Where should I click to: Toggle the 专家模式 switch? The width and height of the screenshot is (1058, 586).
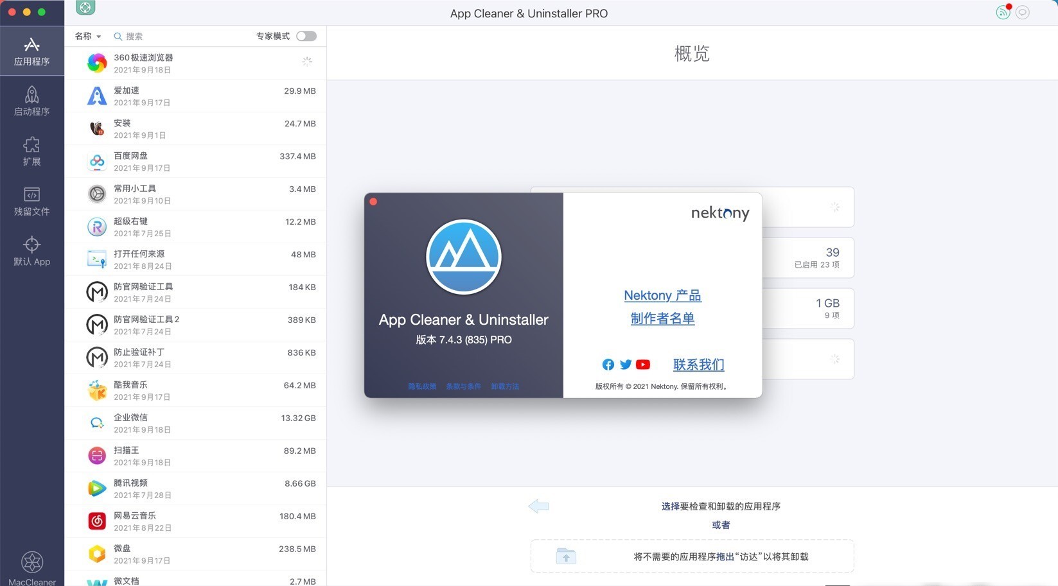click(306, 36)
